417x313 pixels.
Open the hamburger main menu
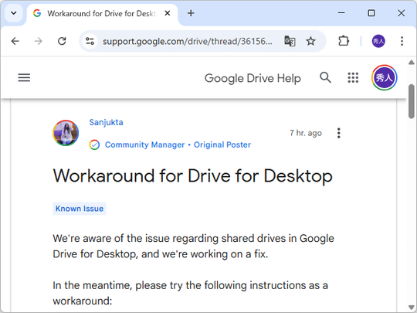24,78
